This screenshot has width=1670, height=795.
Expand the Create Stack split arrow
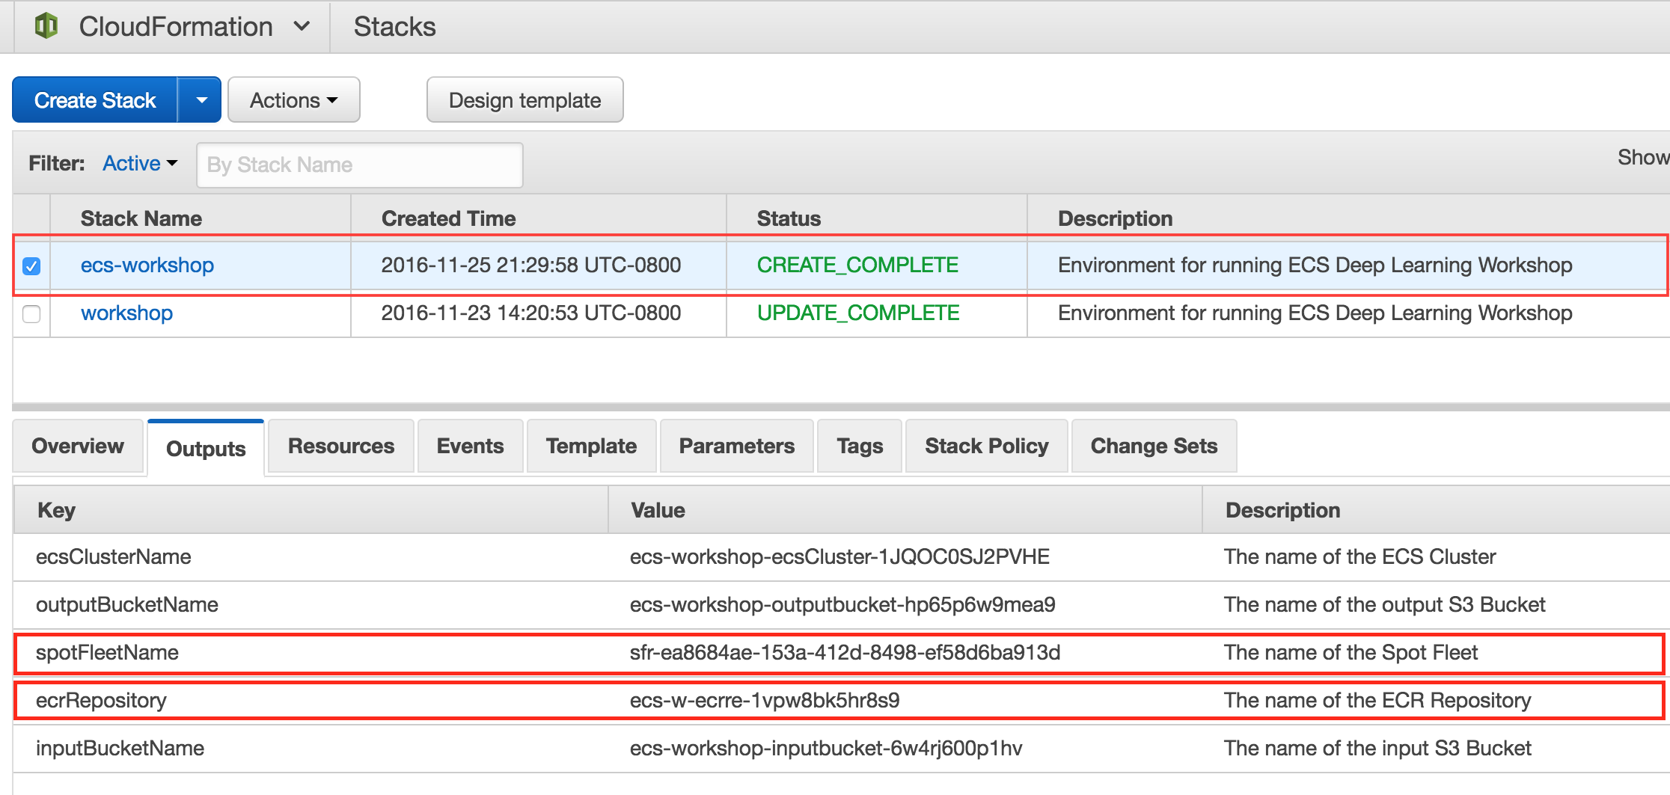click(x=201, y=99)
